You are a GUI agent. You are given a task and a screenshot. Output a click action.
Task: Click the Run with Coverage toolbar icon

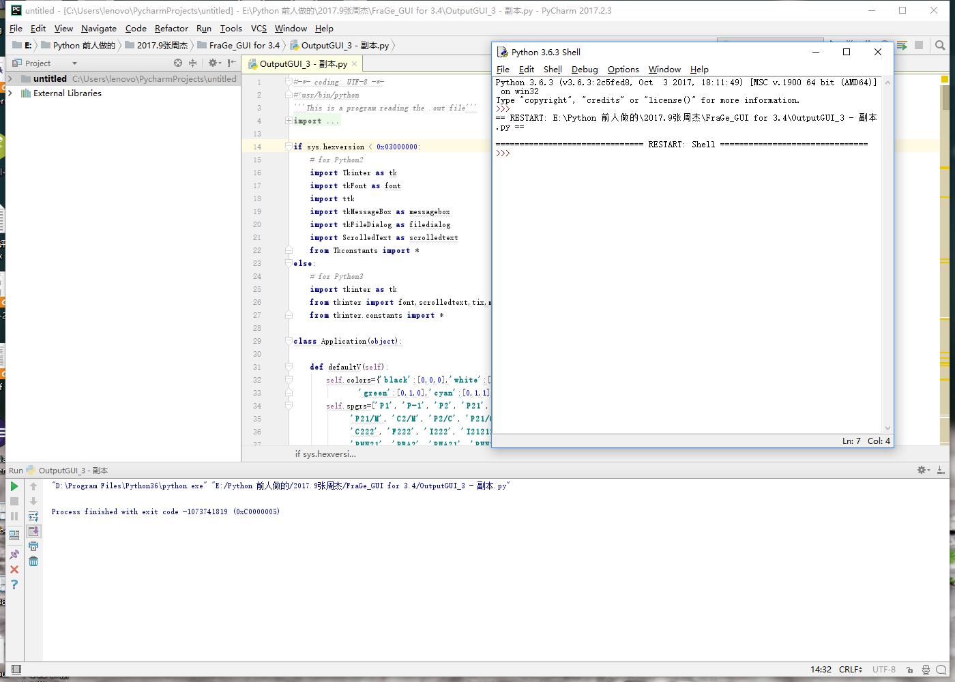[902, 46]
